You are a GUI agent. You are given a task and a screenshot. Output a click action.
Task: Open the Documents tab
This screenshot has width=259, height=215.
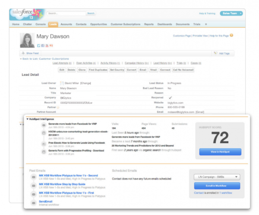[183, 24]
